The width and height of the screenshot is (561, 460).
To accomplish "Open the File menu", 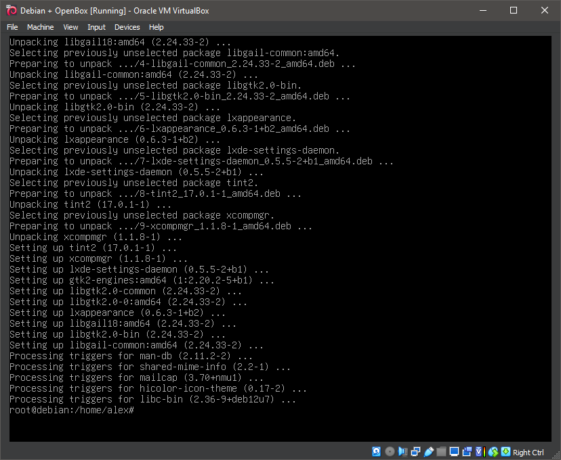I will pos(12,27).
